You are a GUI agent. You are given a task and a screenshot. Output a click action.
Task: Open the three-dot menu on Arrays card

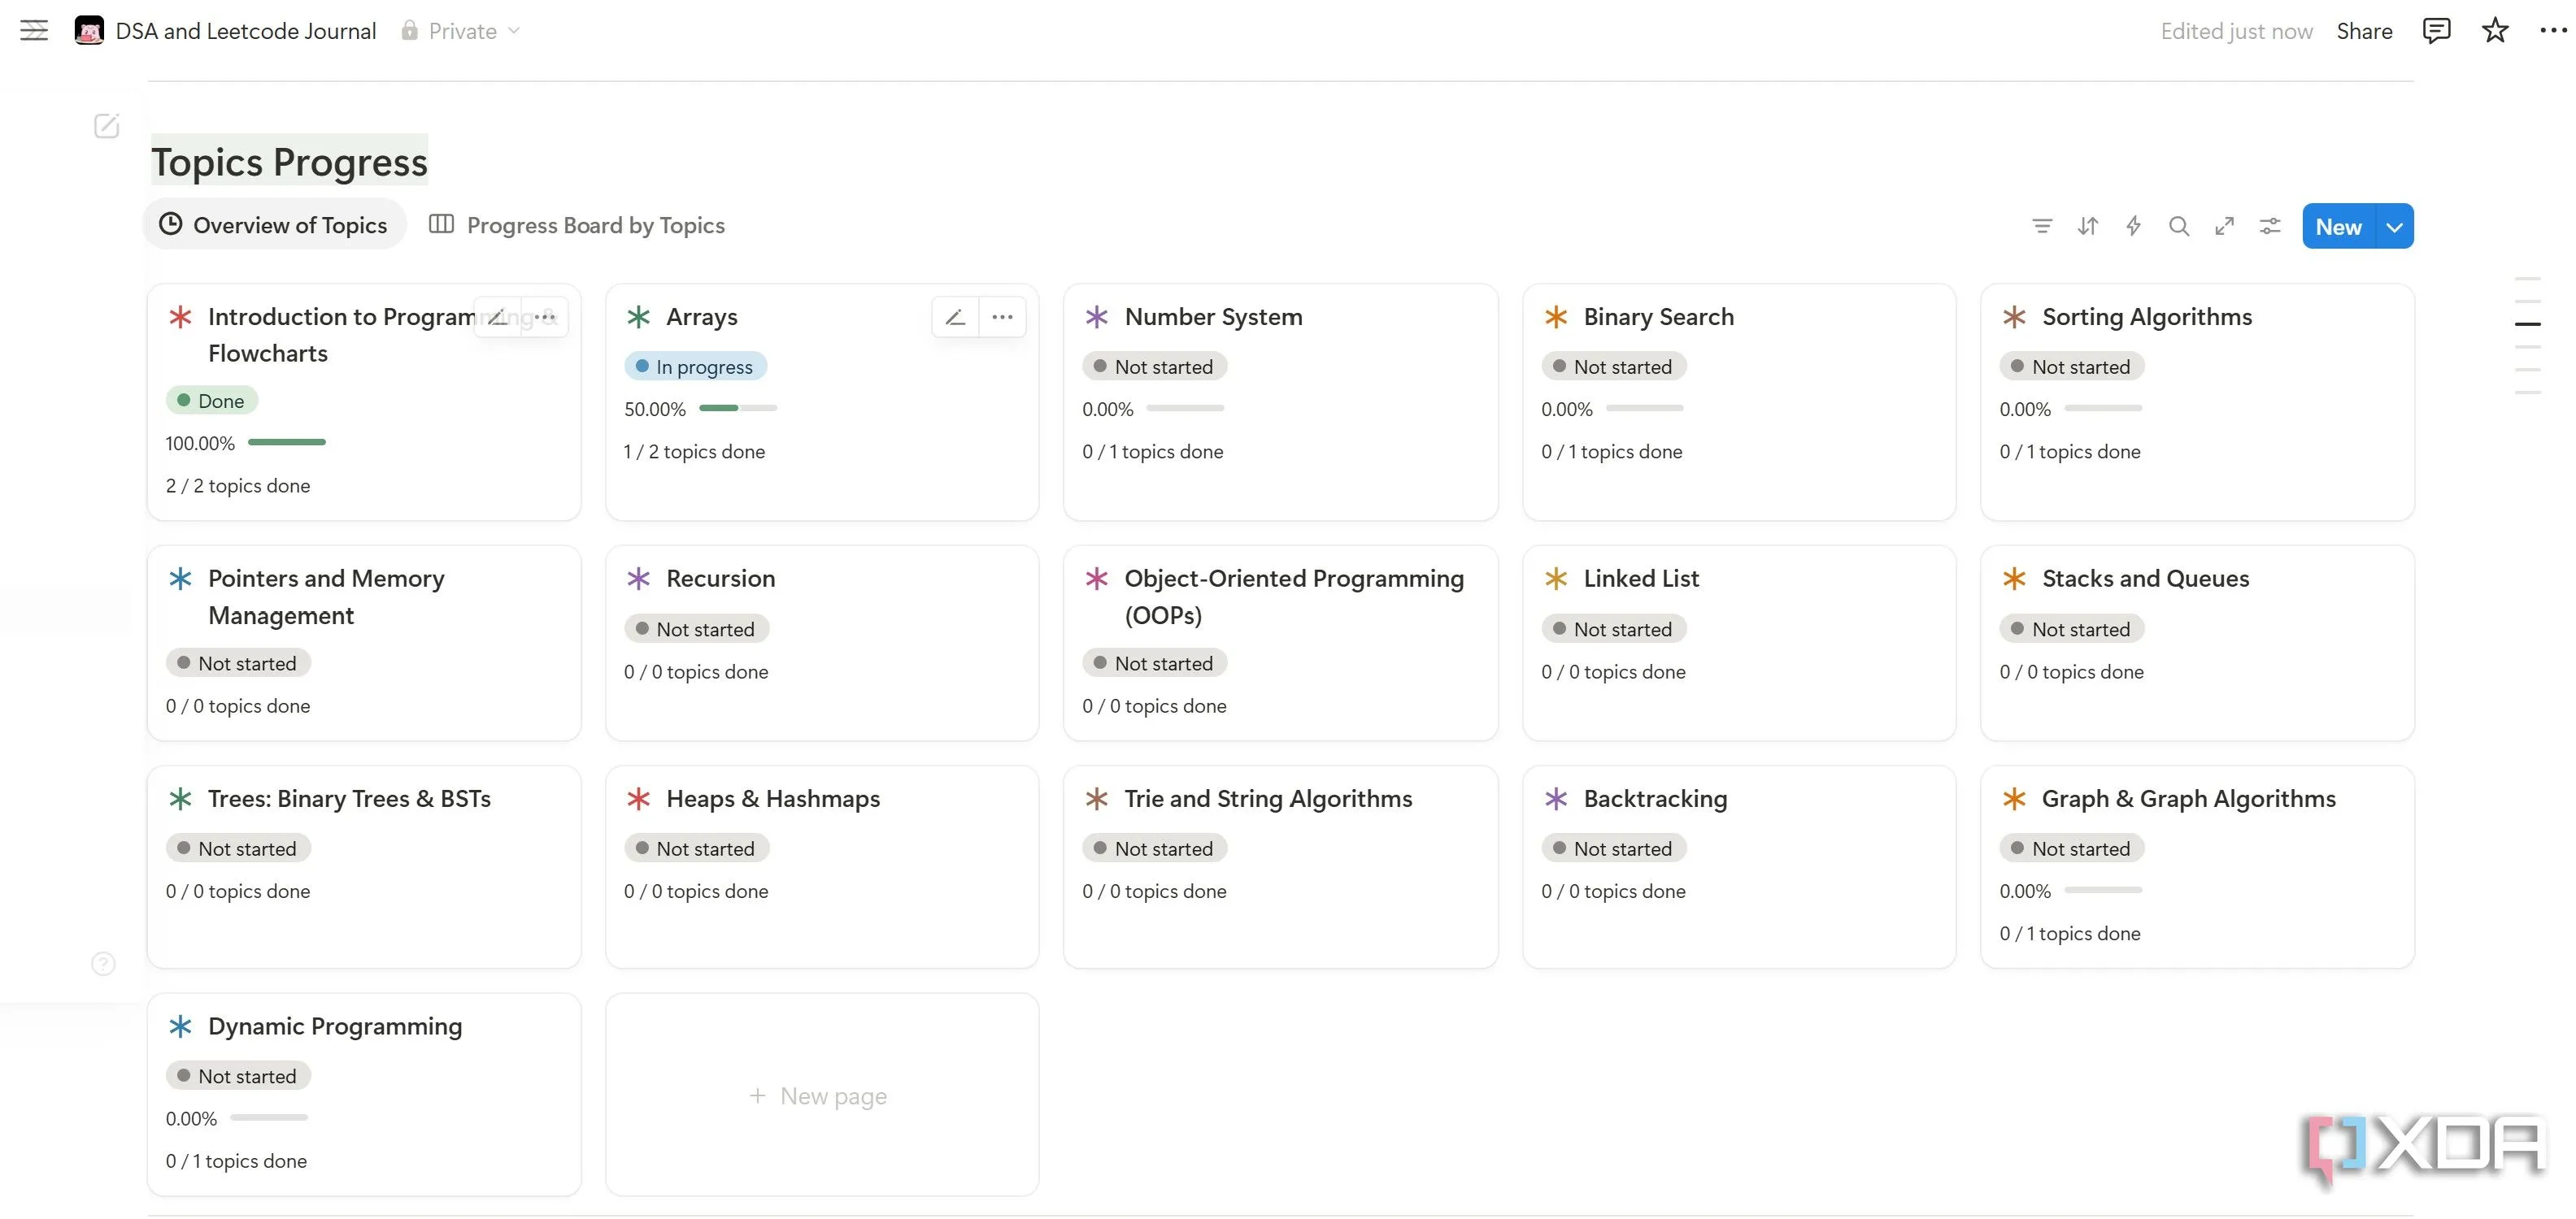[1002, 318]
